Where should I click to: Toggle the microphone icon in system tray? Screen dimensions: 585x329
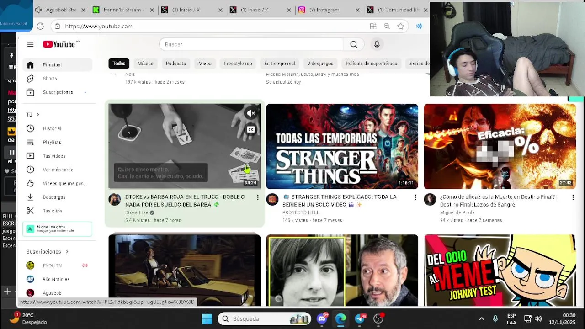coord(495,318)
